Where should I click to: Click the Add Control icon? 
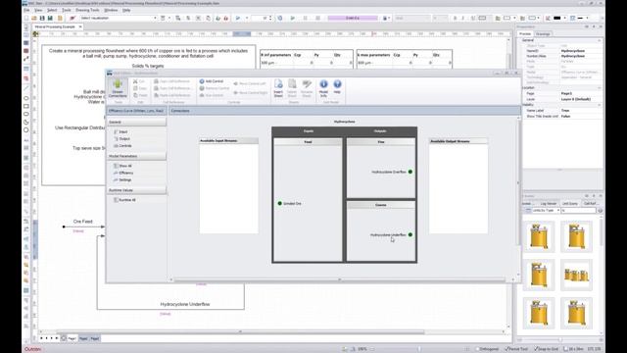coord(202,81)
